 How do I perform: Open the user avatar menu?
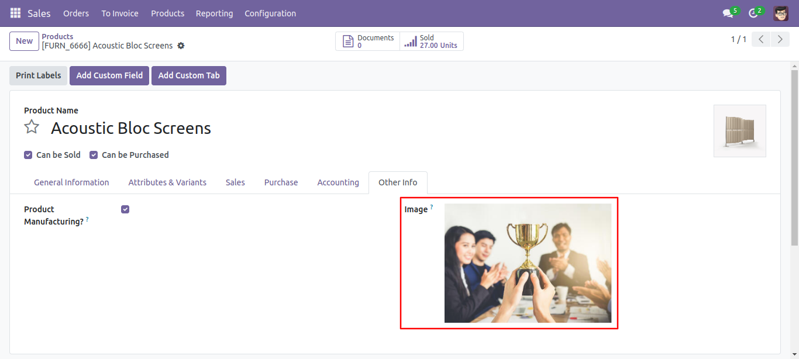coord(781,13)
